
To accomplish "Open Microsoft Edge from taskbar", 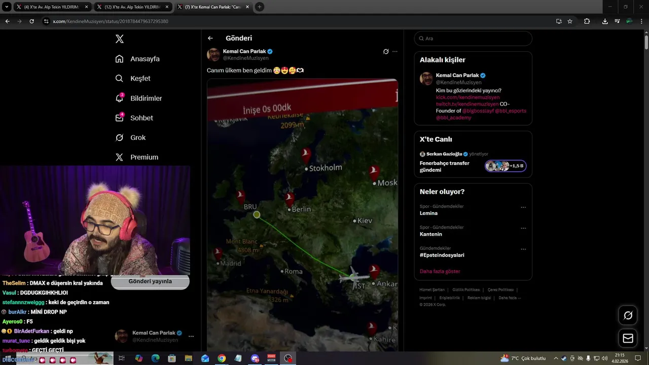I will click(156, 358).
